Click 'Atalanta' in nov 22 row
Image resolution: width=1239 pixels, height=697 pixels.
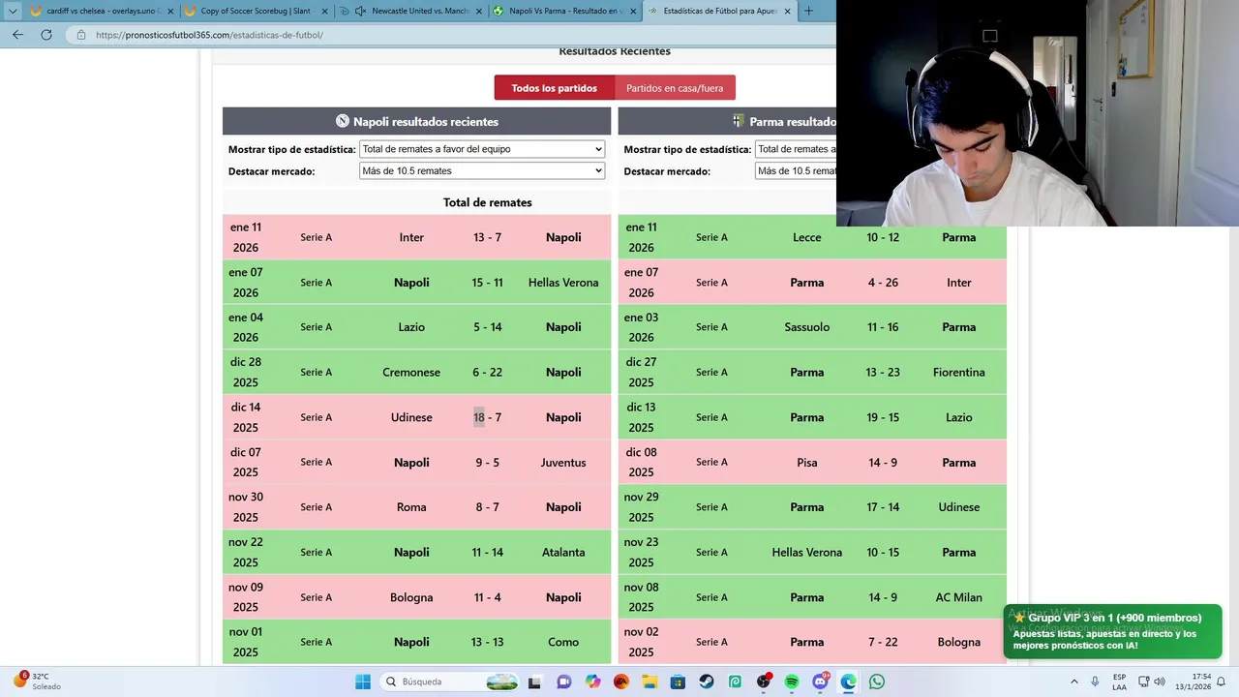(x=563, y=552)
